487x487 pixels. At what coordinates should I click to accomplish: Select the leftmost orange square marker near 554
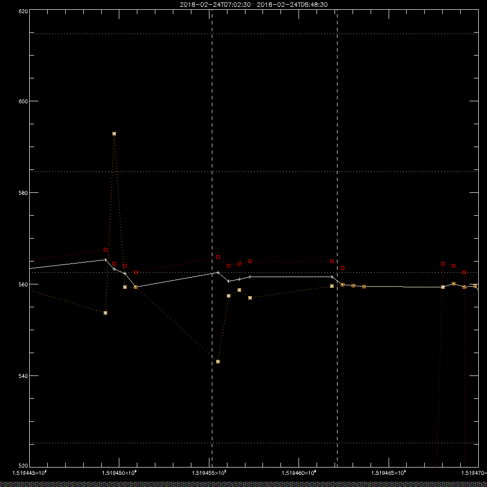pyautogui.click(x=106, y=313)
